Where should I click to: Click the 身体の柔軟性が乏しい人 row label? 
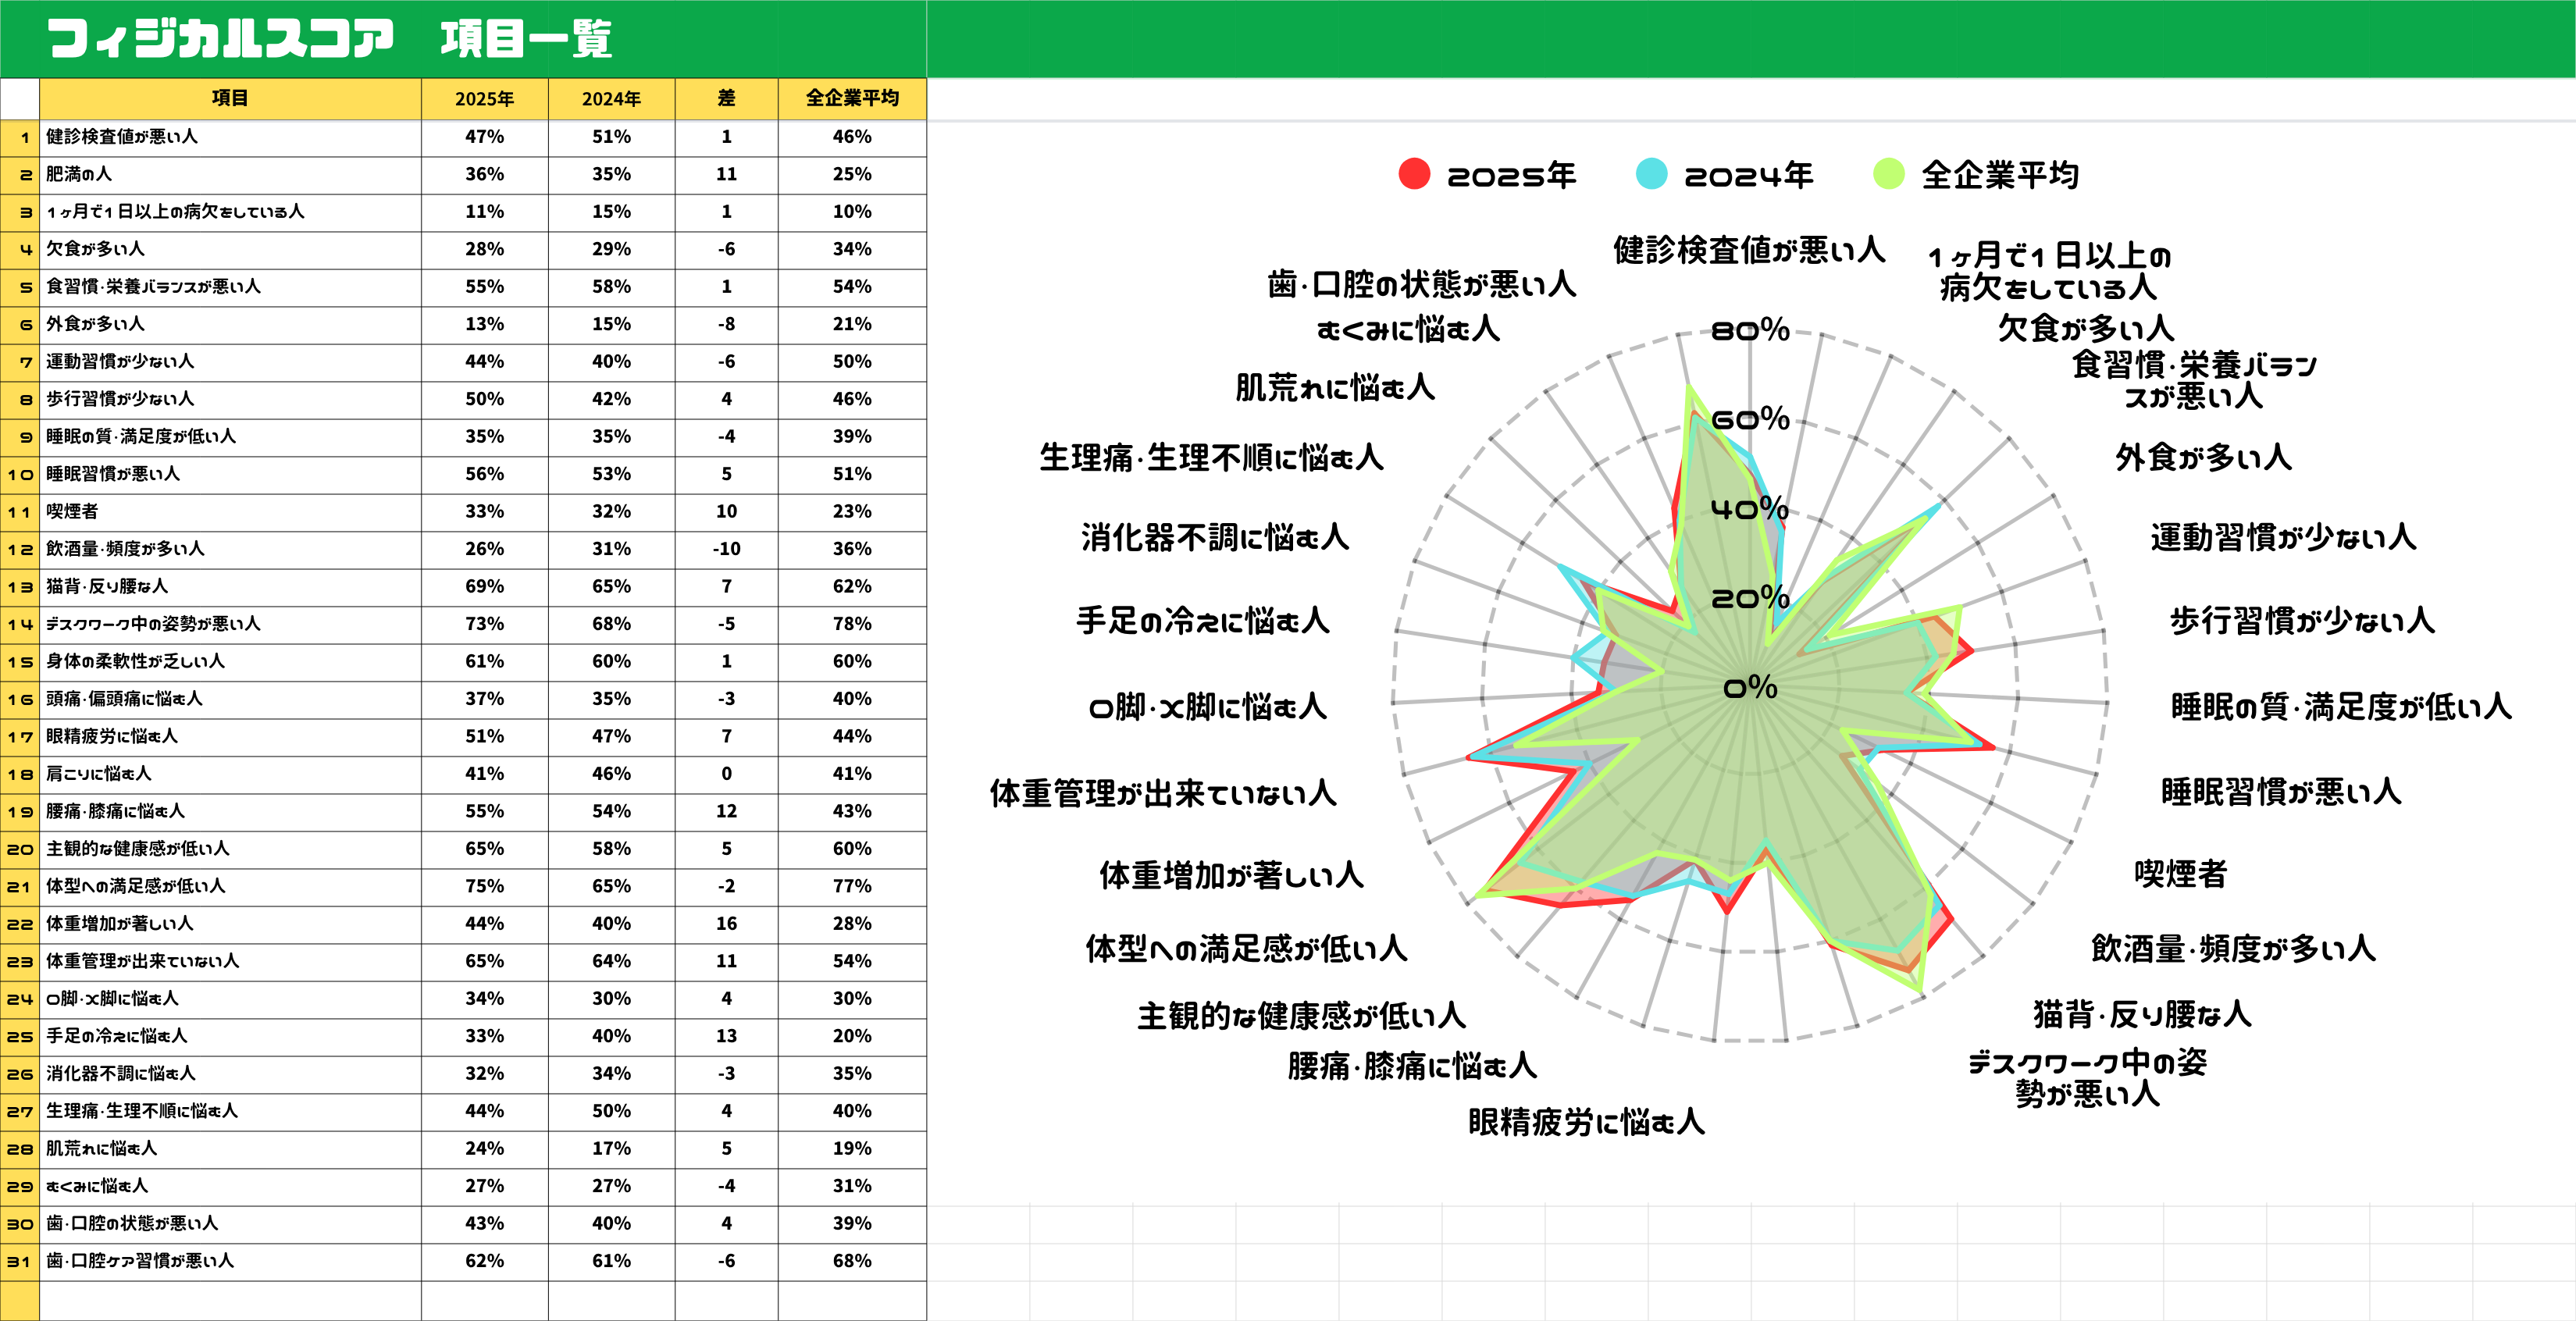(x=135, y=661)
